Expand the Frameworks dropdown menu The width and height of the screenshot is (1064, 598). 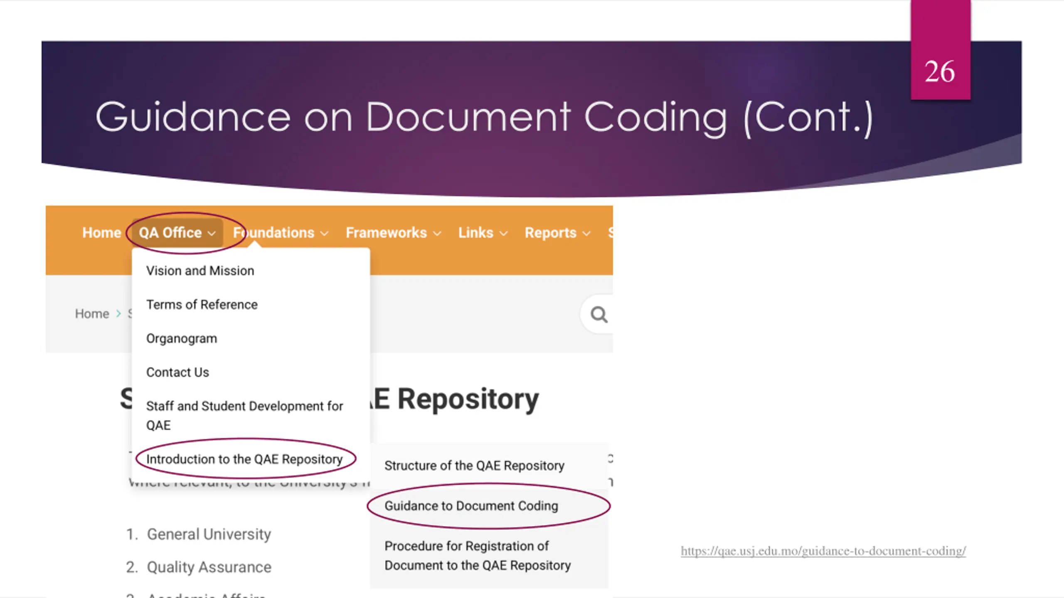(x=393, y=233)
